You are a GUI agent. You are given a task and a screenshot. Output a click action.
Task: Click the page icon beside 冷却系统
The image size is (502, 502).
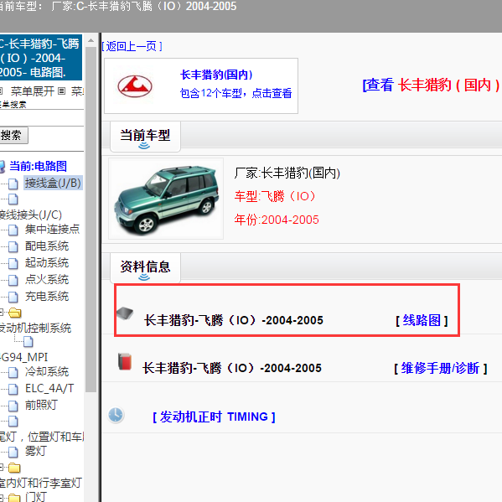click(13, 372)
